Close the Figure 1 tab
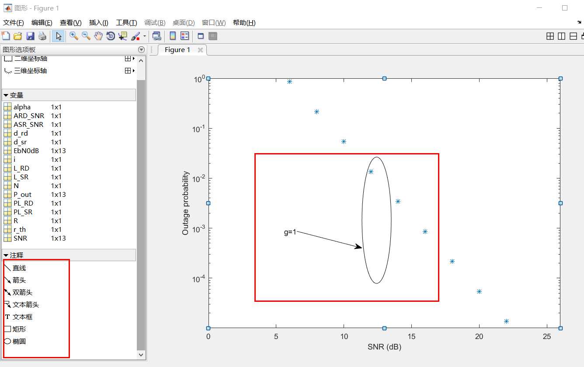The height and width of the screenshot is (367, 584). 200,50
